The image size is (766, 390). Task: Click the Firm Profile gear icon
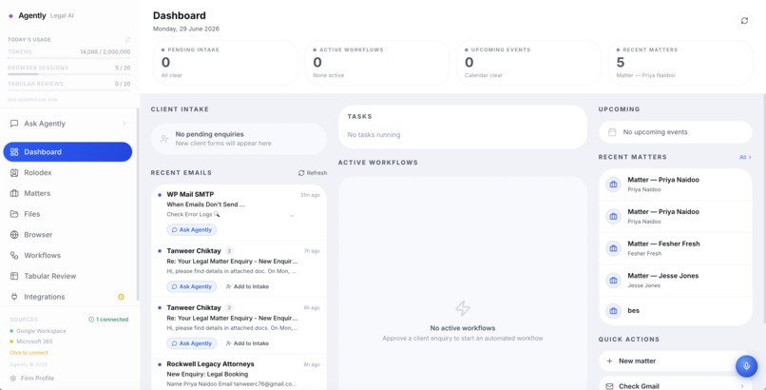[x=13, y=379]
